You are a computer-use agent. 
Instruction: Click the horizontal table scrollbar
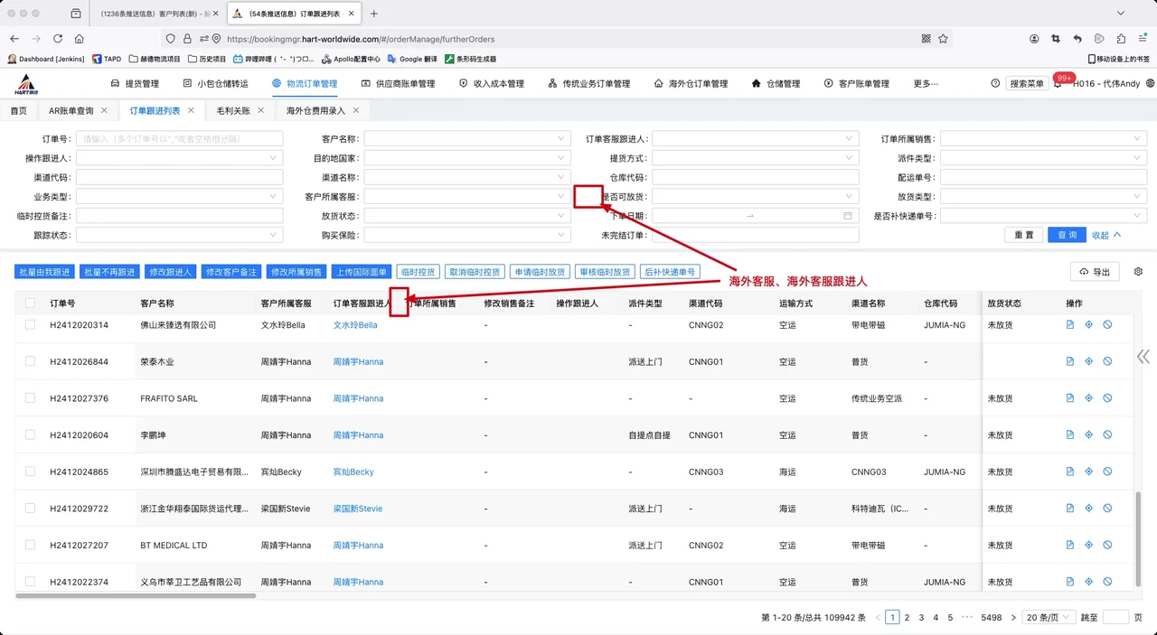136,595
